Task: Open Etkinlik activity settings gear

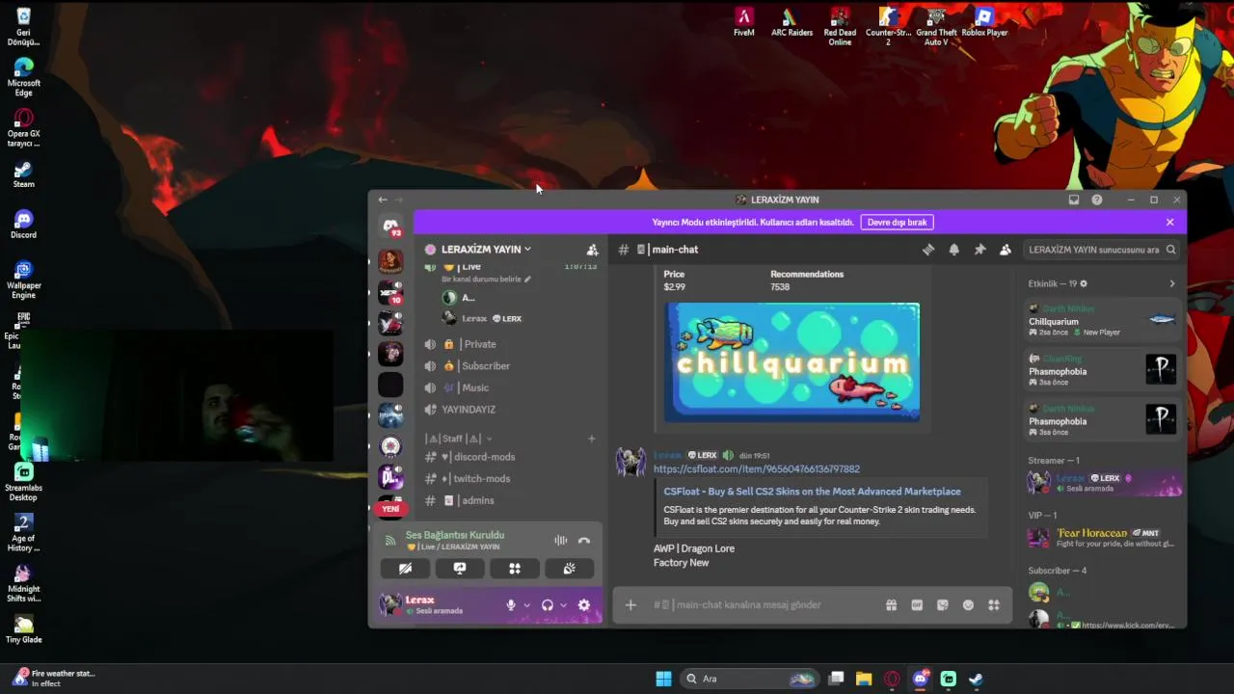Action: tap(1084, 284)
